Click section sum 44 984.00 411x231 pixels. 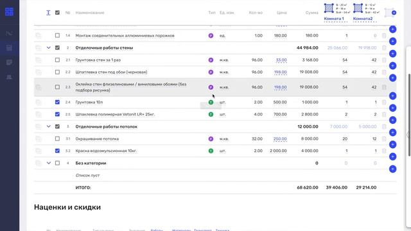coord(308,47)
